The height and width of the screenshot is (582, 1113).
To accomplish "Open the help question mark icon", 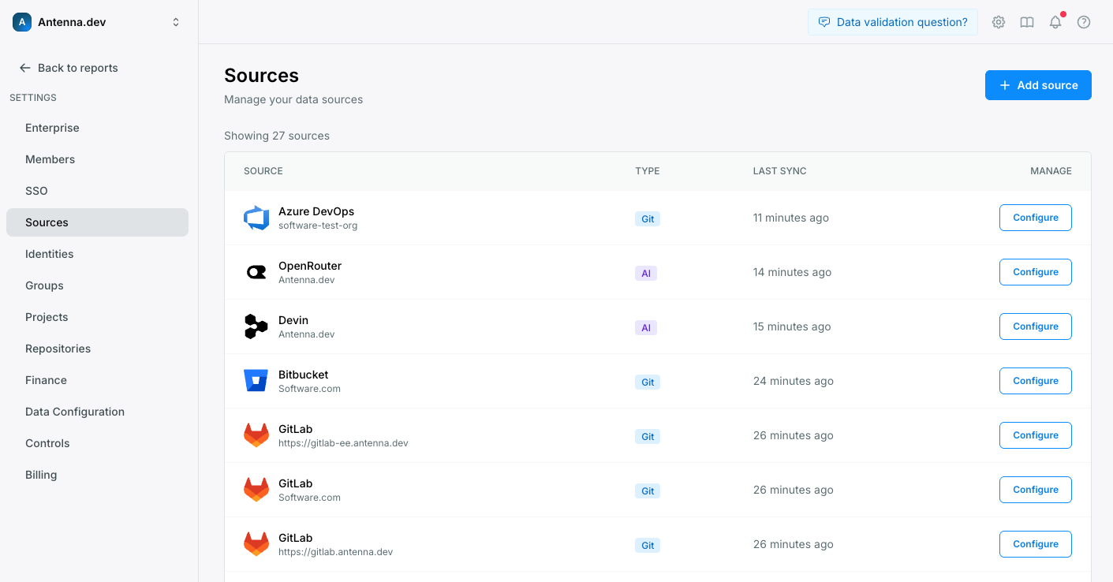I will 1084,22.
